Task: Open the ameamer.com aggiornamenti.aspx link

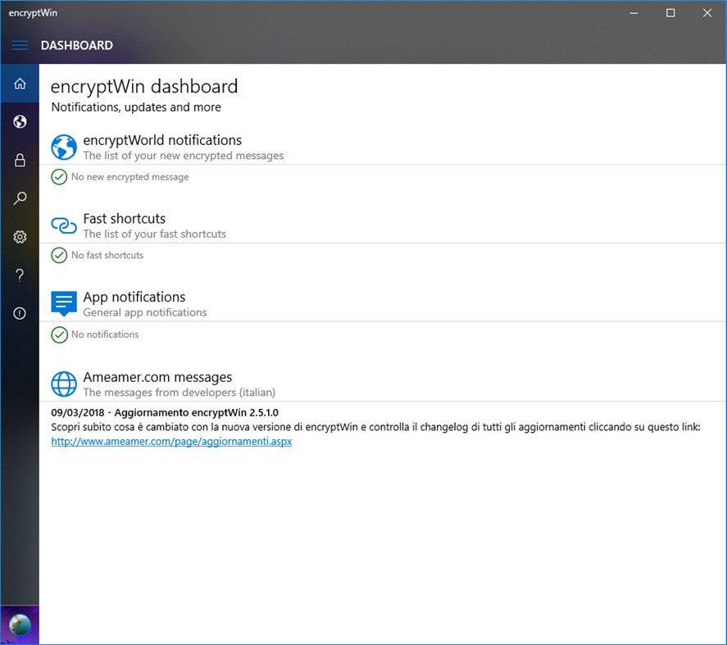Action: [171, 442]
